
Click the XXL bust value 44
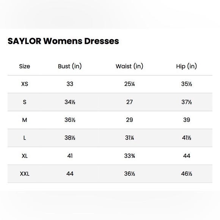pos(70,174)
